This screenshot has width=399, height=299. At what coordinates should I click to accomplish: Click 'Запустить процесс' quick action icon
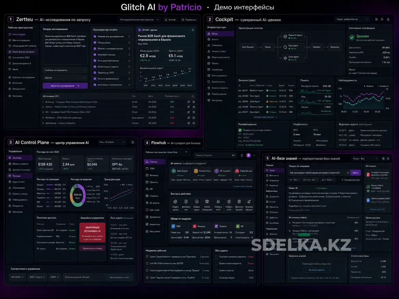(239, 202)
